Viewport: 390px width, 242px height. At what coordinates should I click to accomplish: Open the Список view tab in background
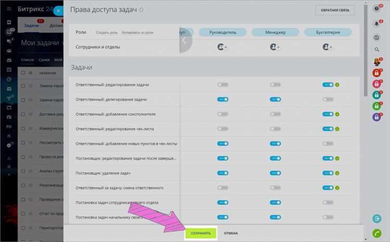point(28,60)
